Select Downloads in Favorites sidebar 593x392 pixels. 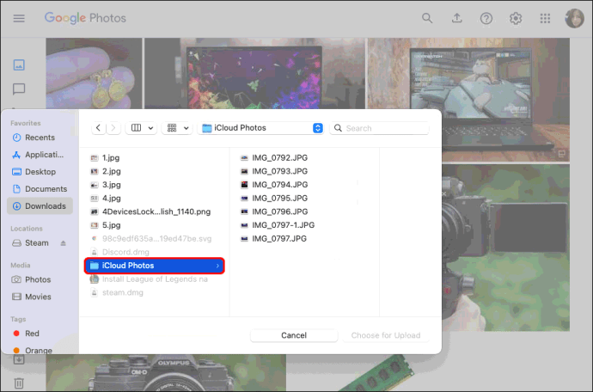pyautogui.click(x=40, y=205)
